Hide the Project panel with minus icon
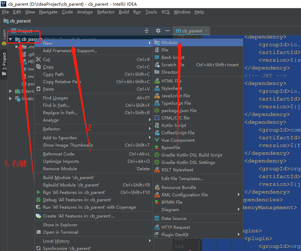The width and height of the screenshot is (301, 251). point(167,31)
